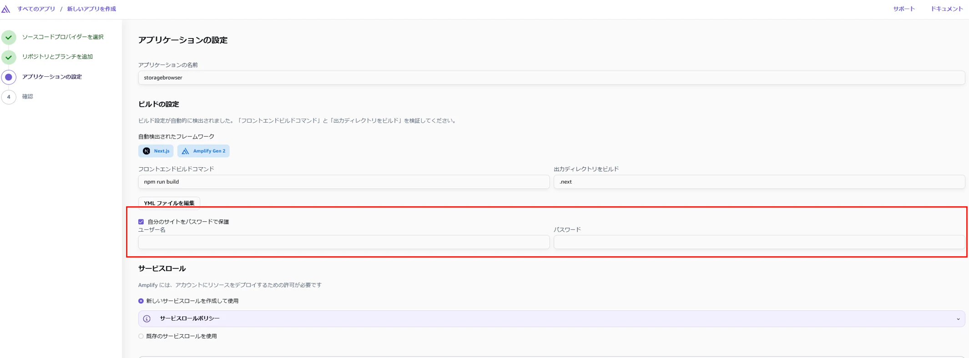
Task: Select アプリケーションの設定 step label
Action: coord(52,77)
